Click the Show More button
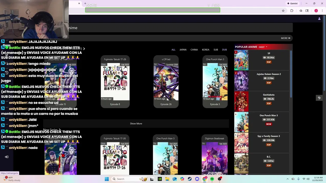Image resolution: width=326 pixels, height=183 pixels. (x=136, y=124)
